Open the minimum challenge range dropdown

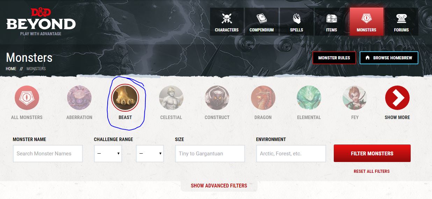click(108, 154)
